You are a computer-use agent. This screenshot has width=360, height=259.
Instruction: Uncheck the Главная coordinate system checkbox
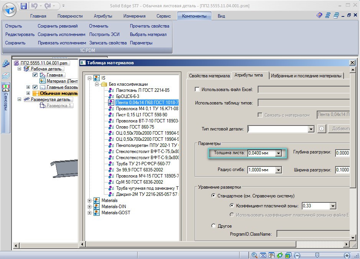(35, 75)
